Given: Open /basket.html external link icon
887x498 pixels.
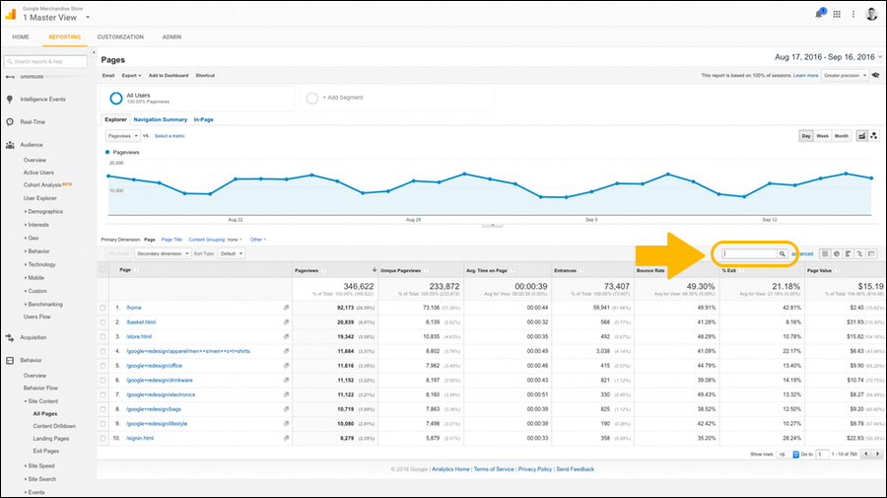Looking at the screenshot, I should 286,322.
